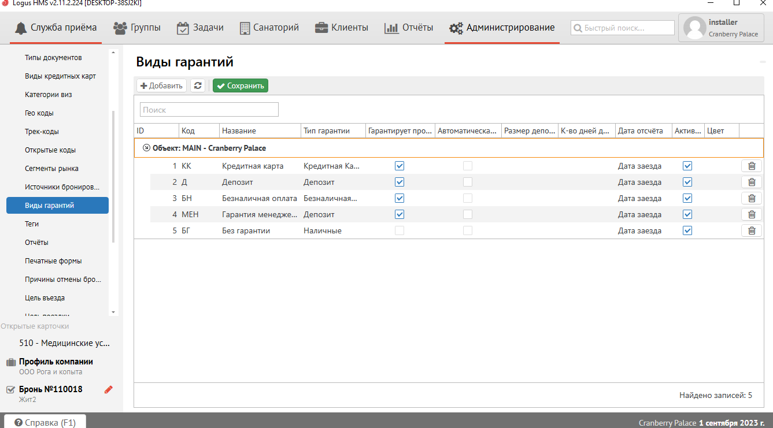
Task: Click trash icon for Гарантия менеджера row
Action: pyautogui.click(x=751, y=214)
